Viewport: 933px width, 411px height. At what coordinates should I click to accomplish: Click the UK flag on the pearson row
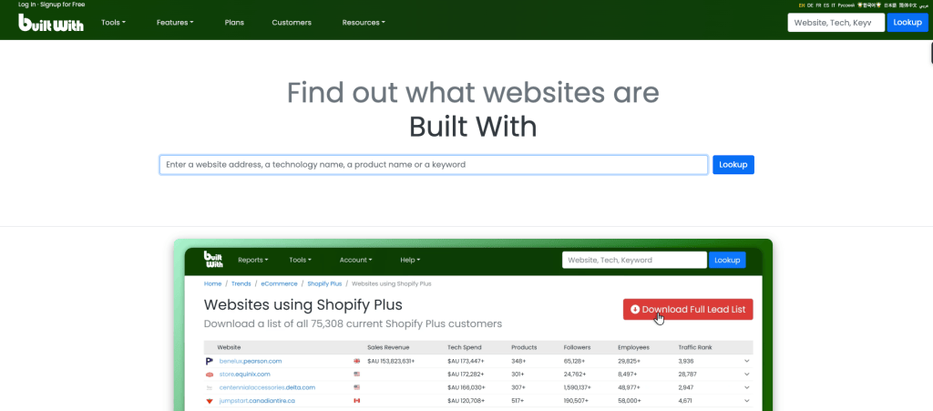click(357, 361)
